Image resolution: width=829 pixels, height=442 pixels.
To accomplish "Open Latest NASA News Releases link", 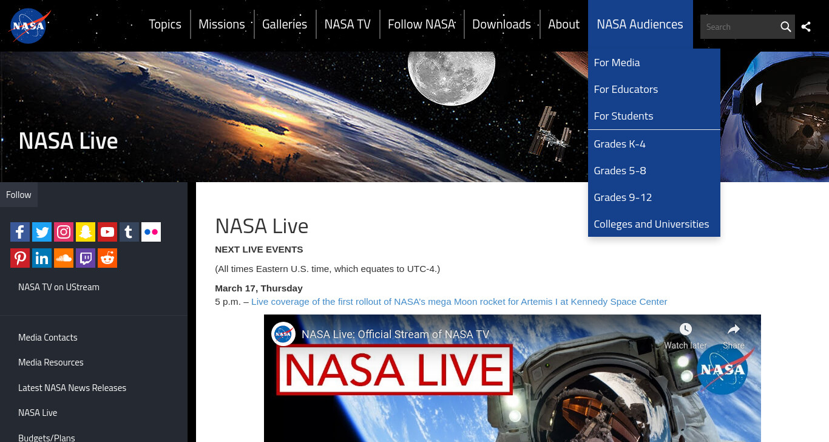I will pos(72,388).
